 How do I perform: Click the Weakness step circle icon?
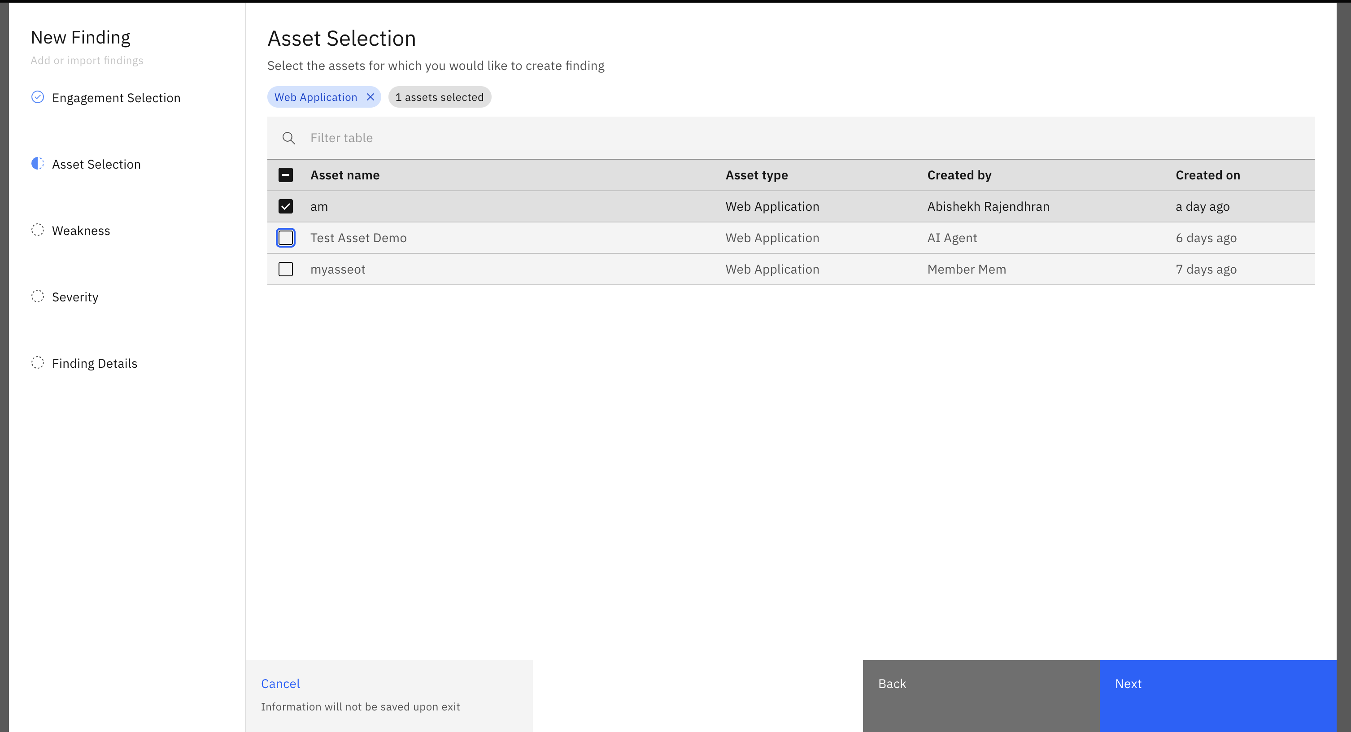[x=38, y=230]
